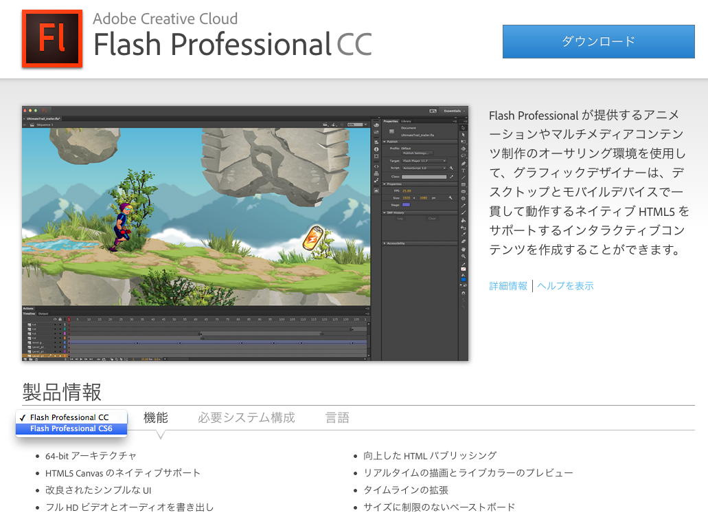Click the pencil icon beside the Class field
This screenshot has height=515, width=708.
click(452, 177)
